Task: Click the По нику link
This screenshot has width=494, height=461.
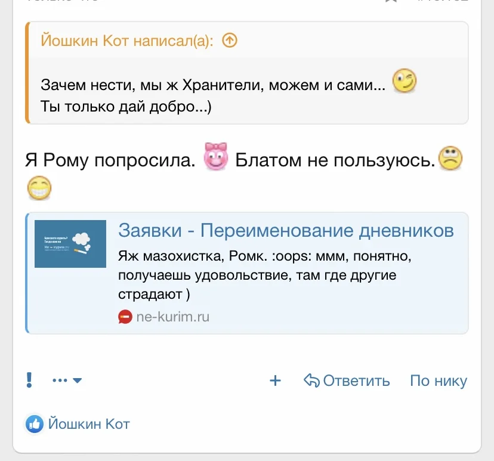Action: [439, 379]
